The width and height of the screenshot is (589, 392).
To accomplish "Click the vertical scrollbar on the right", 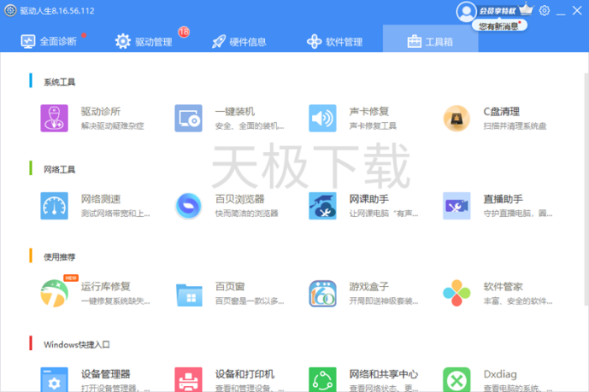I will click(x=586, y=188).
